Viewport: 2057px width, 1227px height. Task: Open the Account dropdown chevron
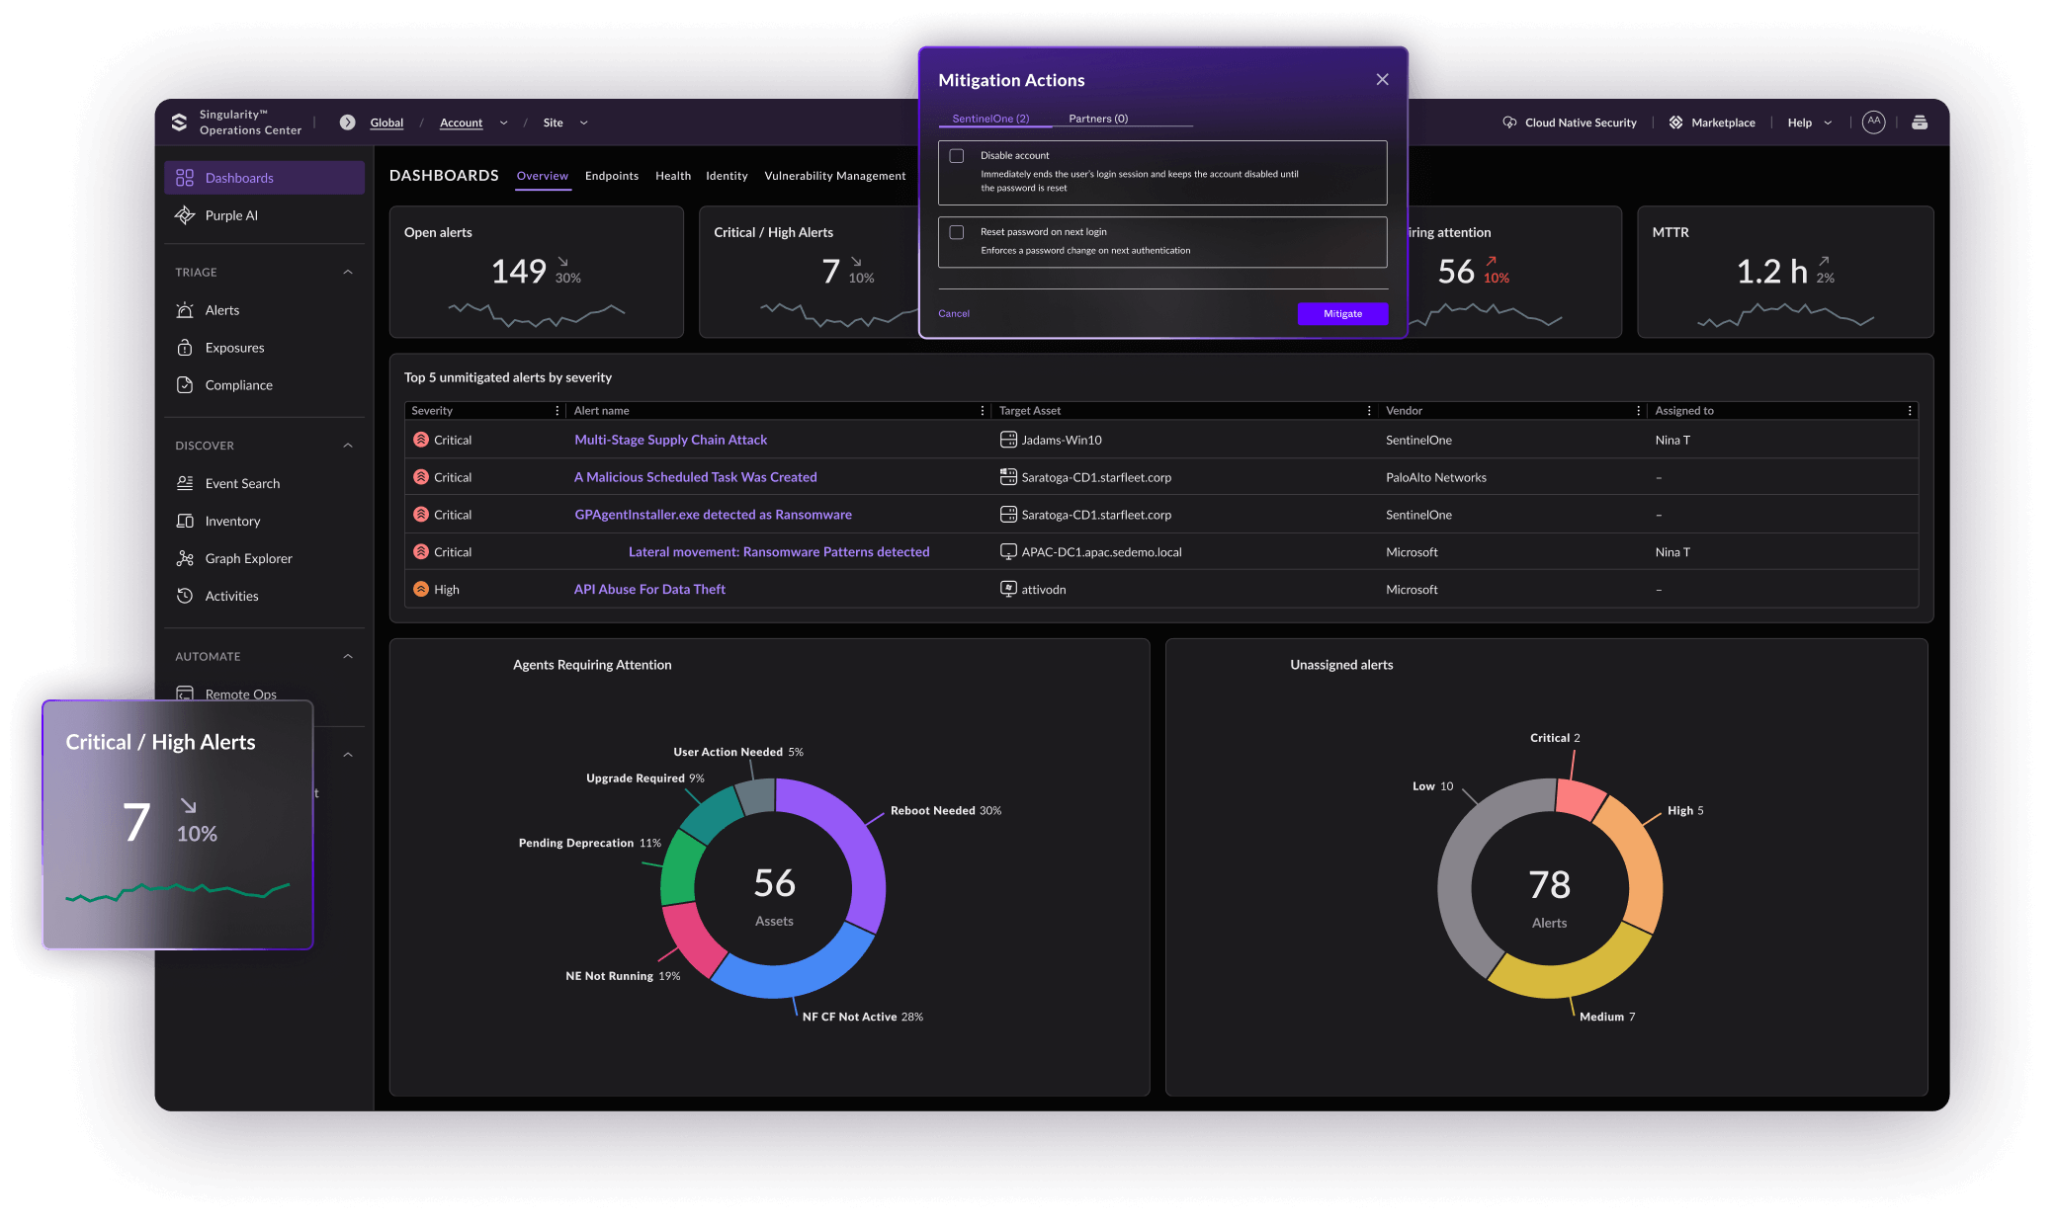[x=503, y=123]
